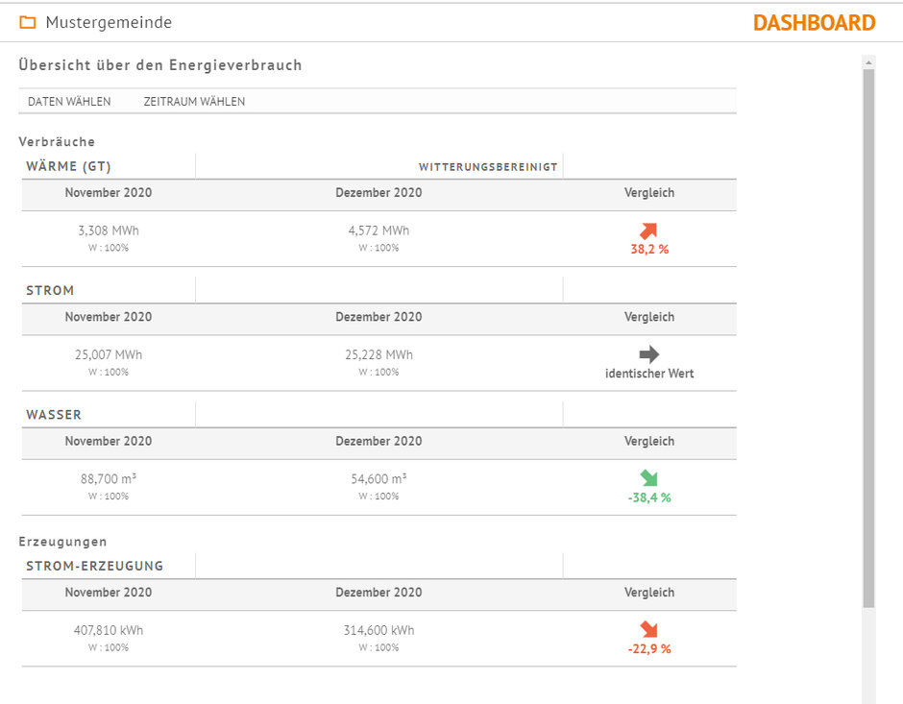Click the red down arrow for Strom-Erzeugung
Image resolution: width=903 pixels, height=704 pixels.
point(649,630)
